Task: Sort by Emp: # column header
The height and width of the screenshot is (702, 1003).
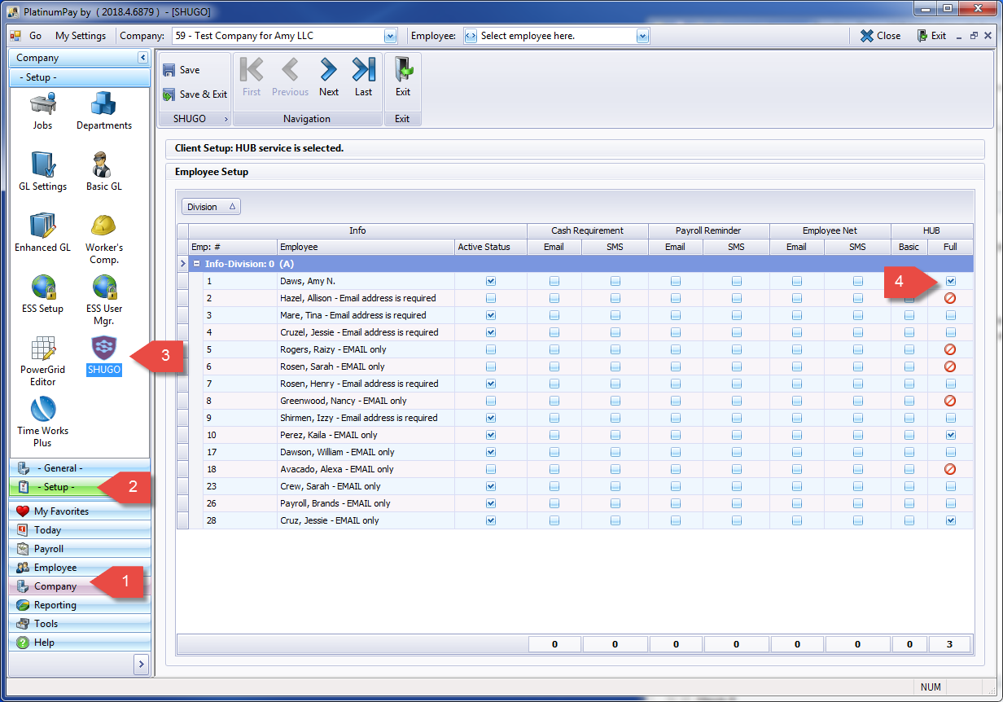Action: pyautogui.click(x=233, y=247)
